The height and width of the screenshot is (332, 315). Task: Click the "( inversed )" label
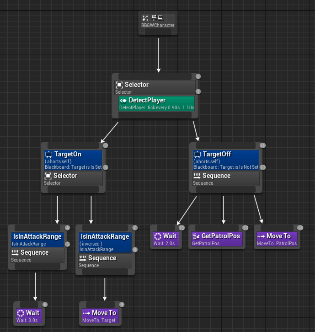click(x=91, y=244)
